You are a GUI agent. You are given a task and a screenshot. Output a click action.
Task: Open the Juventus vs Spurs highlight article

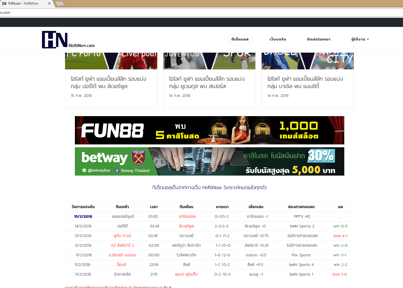click(x=206, y=82)
